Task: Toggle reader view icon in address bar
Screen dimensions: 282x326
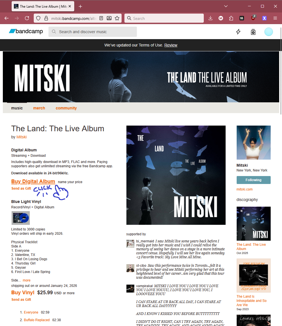Action: click(x=101, y=18)
